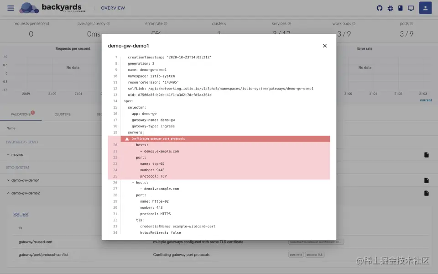Click line 'name: https-02' in YAML
The height and width of the screenshot is (274, 438).
click(154, 201)
